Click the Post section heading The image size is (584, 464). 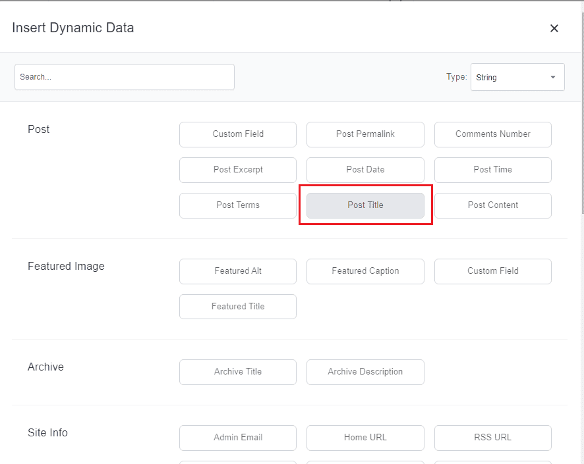[x=38, y=130]
